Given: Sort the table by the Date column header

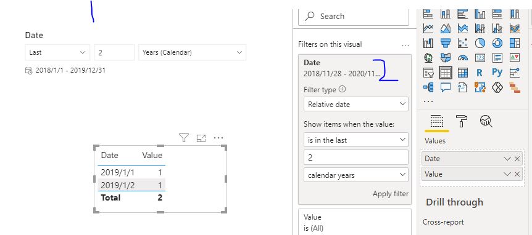Looking at the screenshot, I should point(110,155).
